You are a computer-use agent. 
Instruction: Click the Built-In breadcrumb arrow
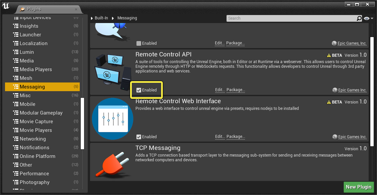tap(92, 18)
